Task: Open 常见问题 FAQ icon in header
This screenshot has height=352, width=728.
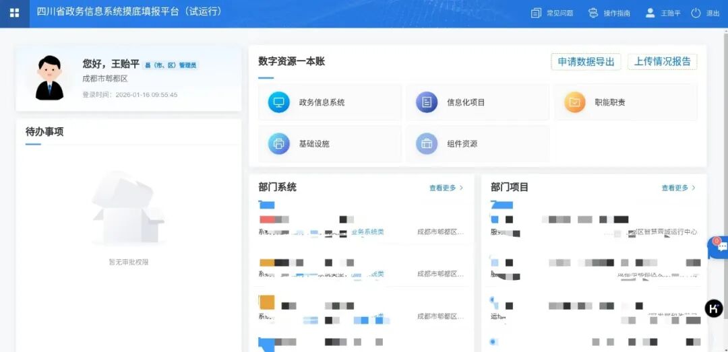Action: [x=537, y=13]
